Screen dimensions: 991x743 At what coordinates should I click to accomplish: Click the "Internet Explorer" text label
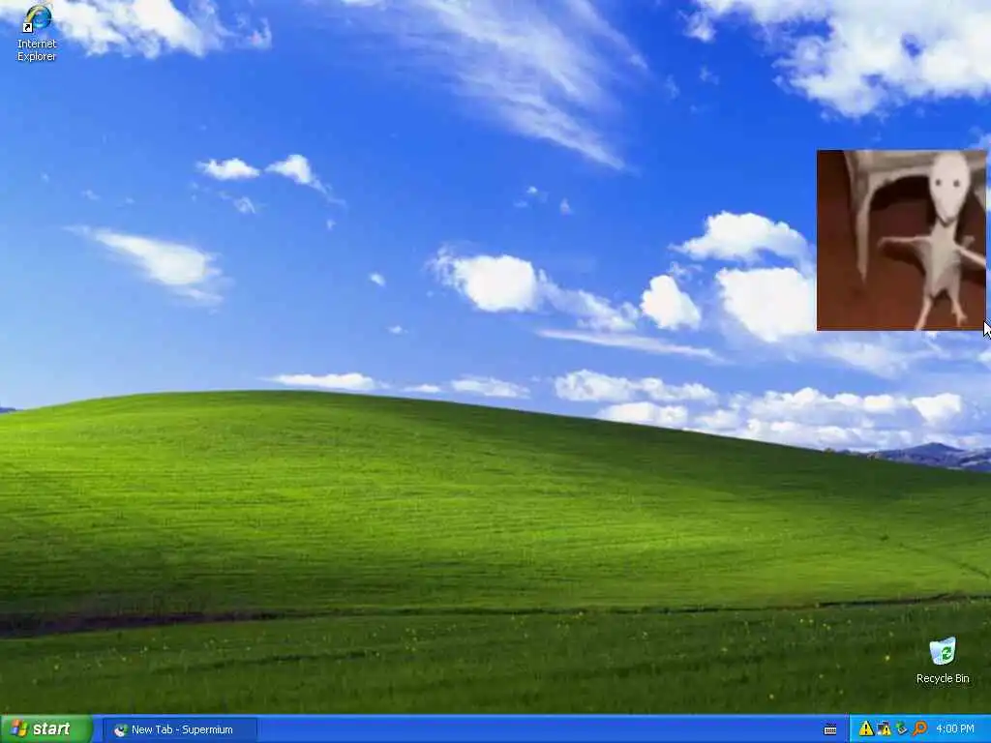pyautogui.click(x=37, y=50)
